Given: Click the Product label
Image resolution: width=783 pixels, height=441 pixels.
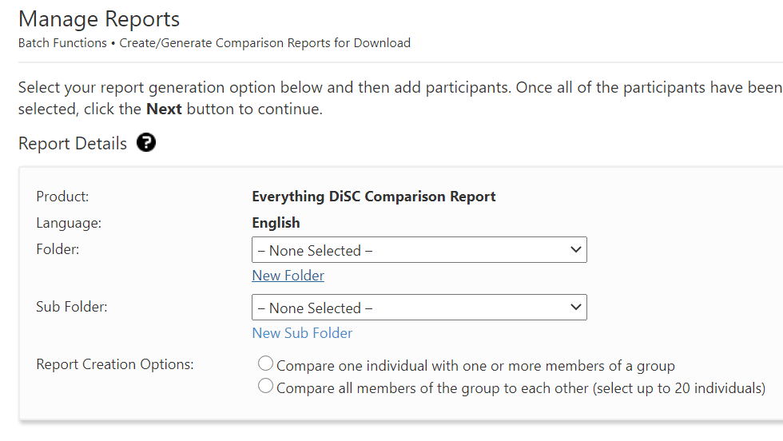Looking at the screenshot, I should (62, 197).
